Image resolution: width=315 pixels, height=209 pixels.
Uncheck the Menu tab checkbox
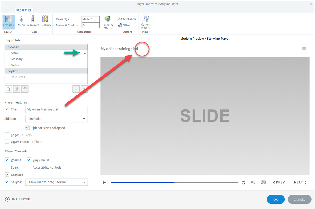[85, 53]
